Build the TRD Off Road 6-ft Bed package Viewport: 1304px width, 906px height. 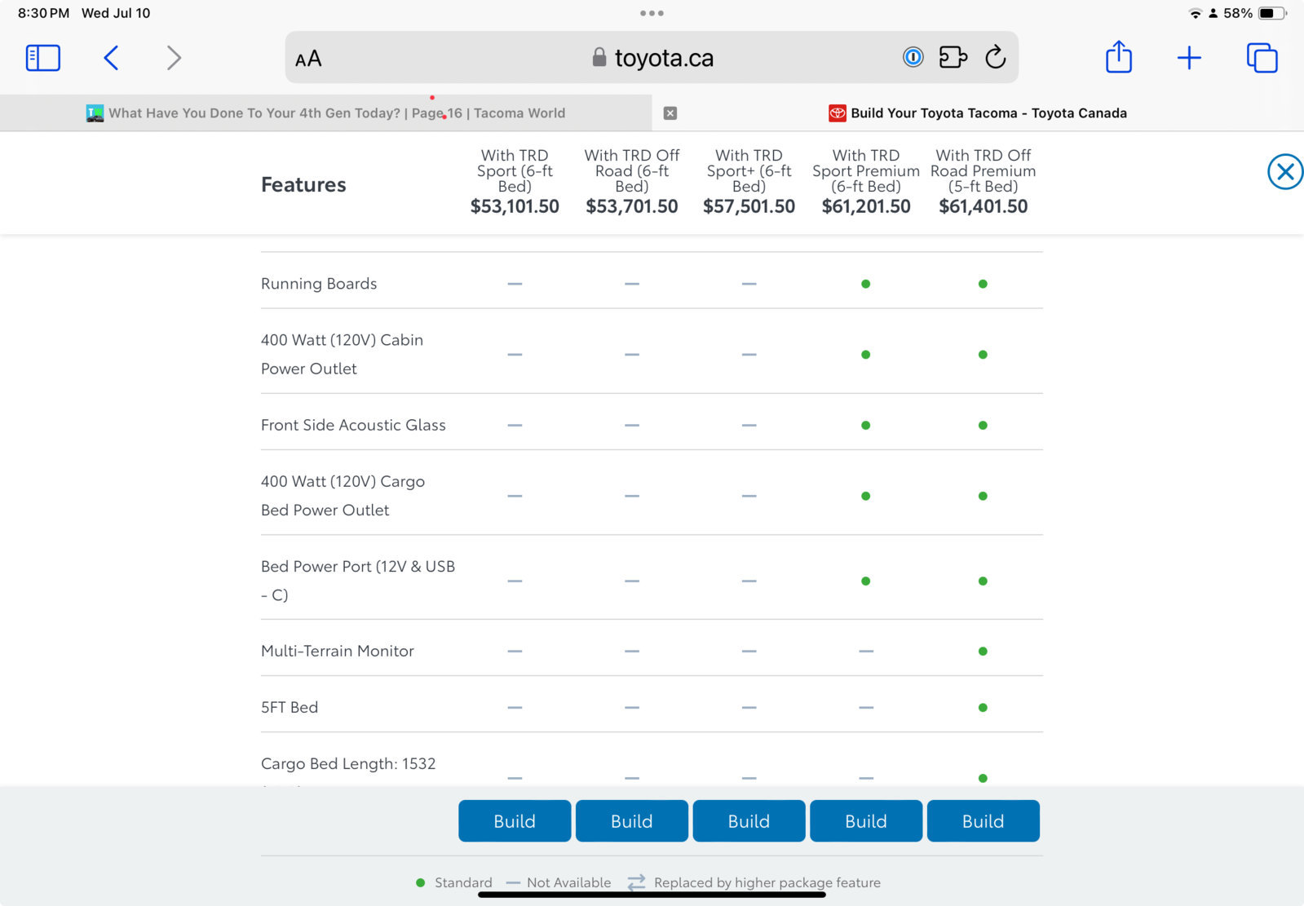tap(632, 820)
